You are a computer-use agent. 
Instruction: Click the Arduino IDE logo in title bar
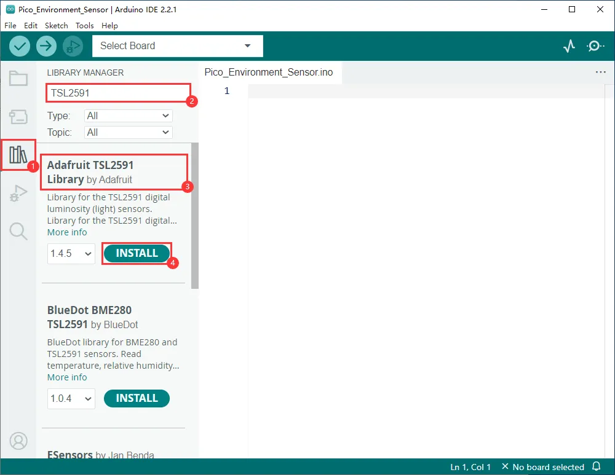[x=10, y=9]
